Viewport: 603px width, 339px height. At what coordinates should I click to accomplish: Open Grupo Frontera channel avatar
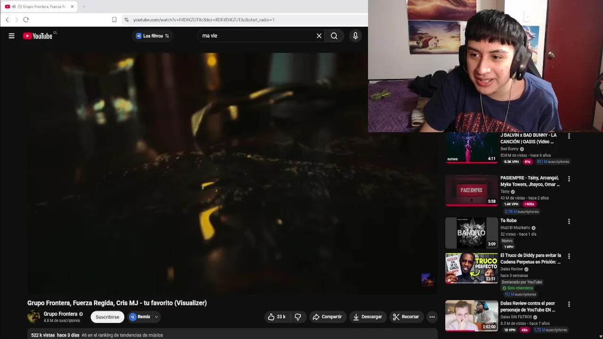point(33,317)
